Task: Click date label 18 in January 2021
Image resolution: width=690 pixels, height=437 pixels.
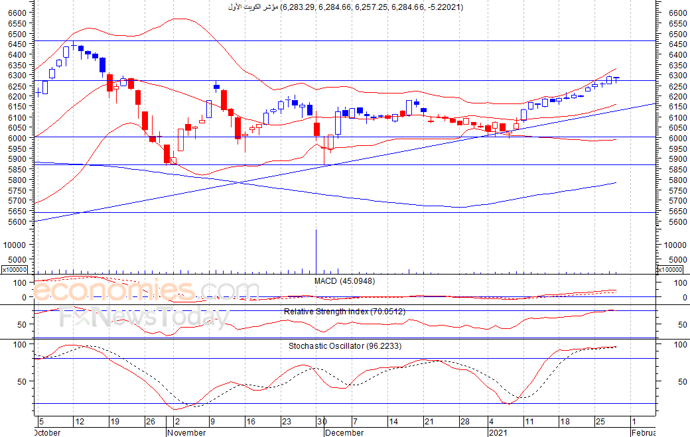Action: (565, 422)
